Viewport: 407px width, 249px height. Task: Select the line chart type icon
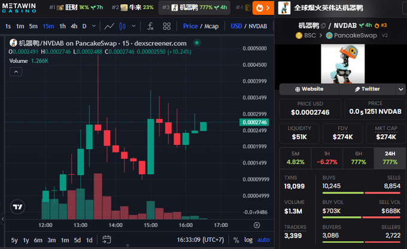[110, 26]
